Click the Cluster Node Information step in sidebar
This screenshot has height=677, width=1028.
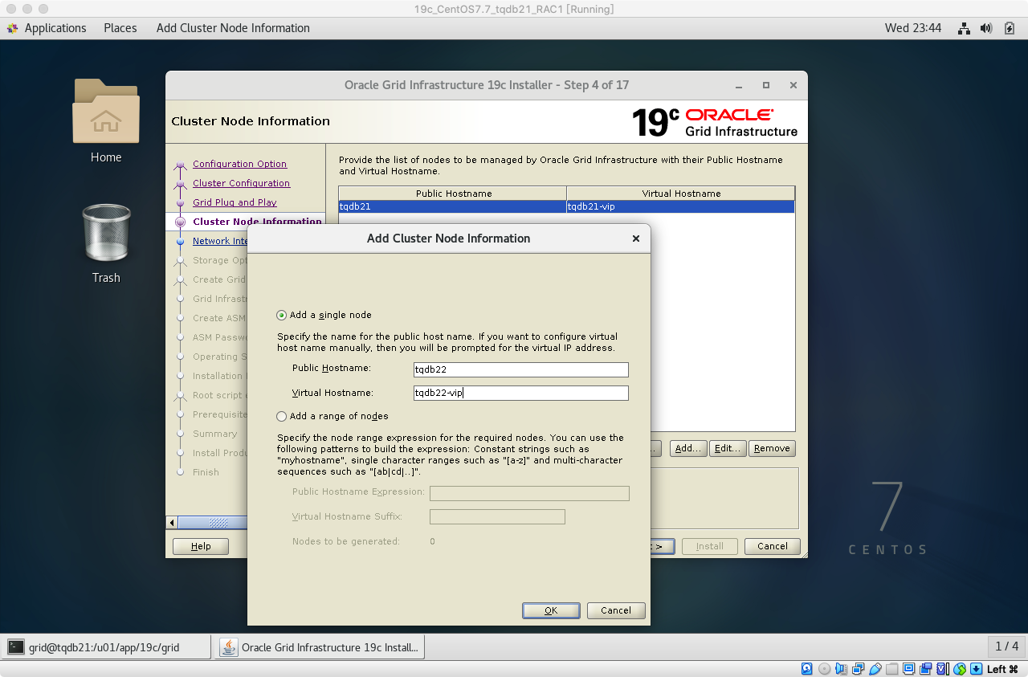click(x=257, y=222)
